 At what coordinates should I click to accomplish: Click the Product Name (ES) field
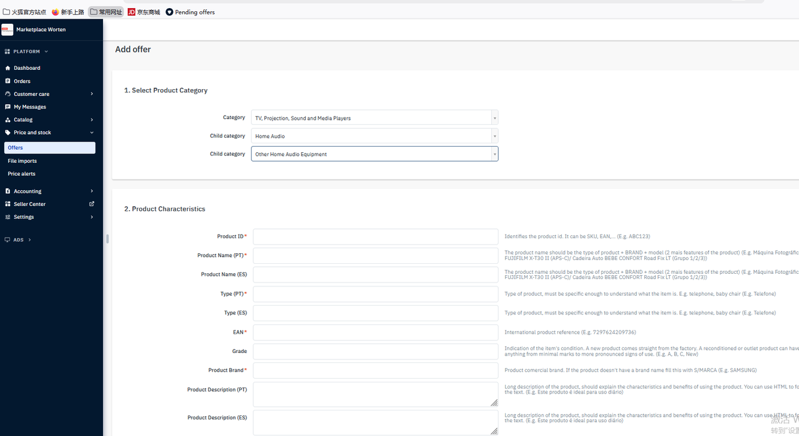coord(376,274)
